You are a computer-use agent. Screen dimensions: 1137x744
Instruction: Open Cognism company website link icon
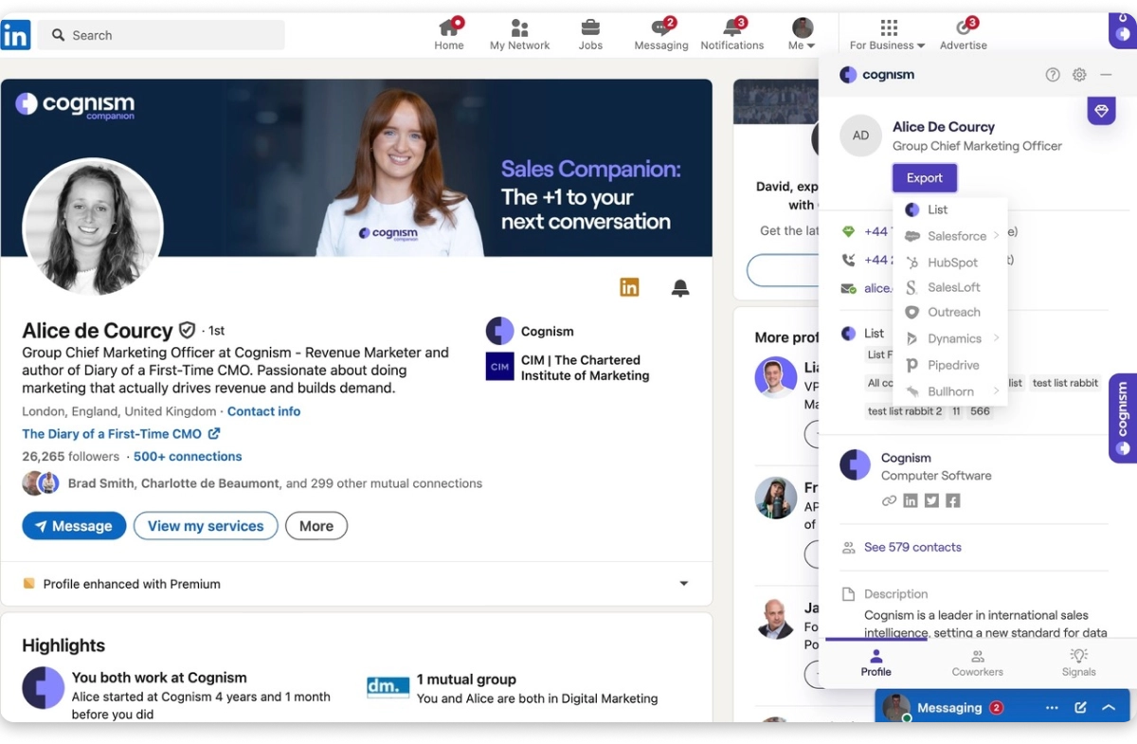[x=889, y=500]
